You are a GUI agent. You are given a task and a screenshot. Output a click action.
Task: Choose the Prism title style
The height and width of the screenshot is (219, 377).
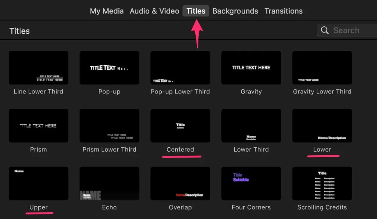click(x=38, y=126)
